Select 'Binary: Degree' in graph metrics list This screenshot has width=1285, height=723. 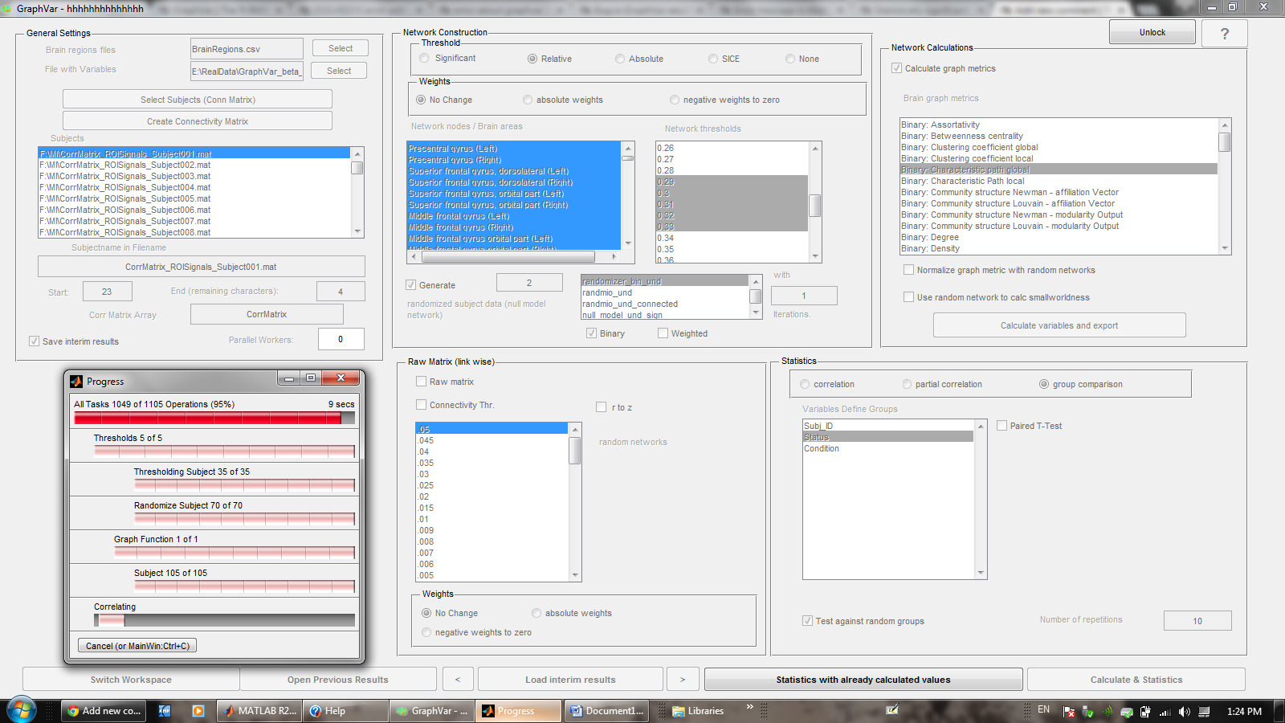pos(1059,237)
